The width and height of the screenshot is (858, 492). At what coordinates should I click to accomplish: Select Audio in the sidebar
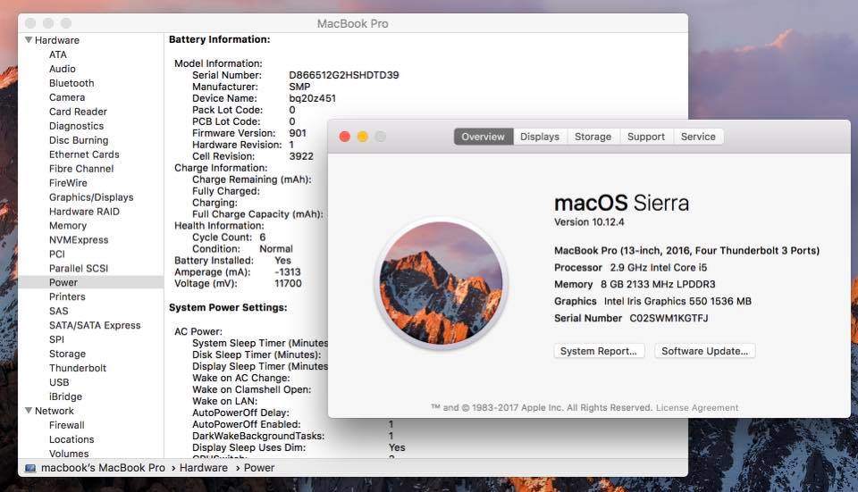(x=63, y=69)
